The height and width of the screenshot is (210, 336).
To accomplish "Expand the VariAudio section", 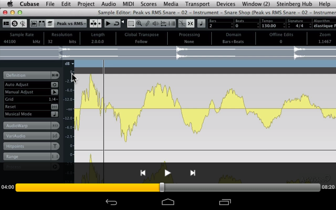I will tap(27, 136).
